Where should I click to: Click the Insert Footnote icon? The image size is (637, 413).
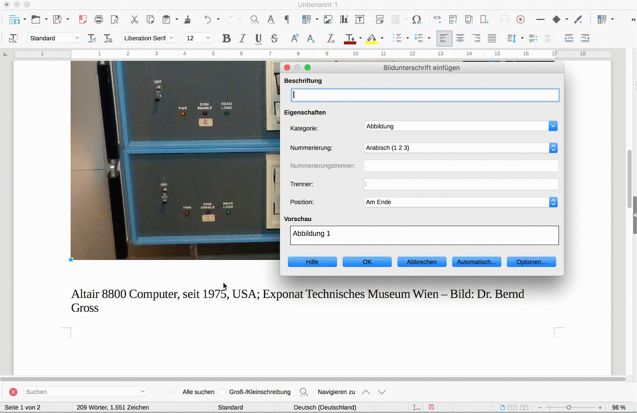pos(453,19)
